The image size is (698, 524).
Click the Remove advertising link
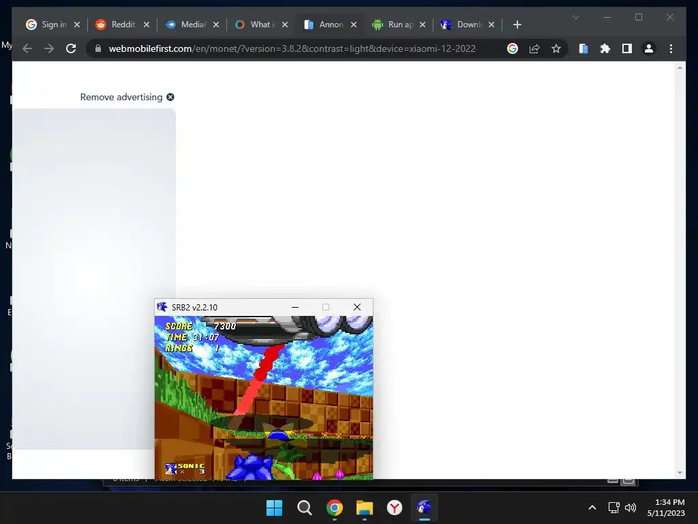click(x=121, y=97)
